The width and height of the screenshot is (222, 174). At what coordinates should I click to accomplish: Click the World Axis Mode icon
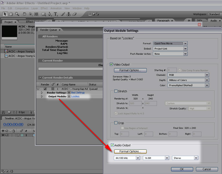point(94,14)
